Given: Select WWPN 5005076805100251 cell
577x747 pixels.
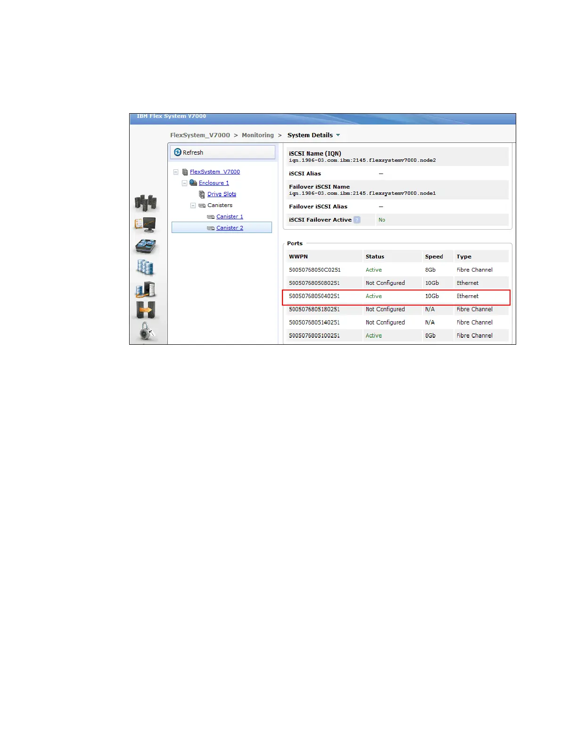Looking at the screenshot, I should [x=314, y=336].
